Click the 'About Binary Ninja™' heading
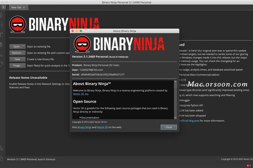253x168 pixels. 92,84
